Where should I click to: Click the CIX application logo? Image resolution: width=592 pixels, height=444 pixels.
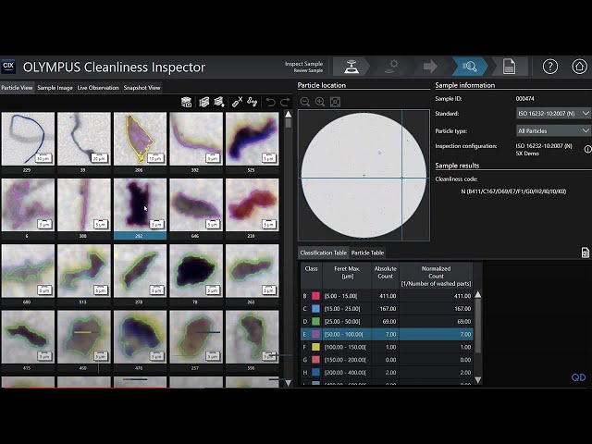click(x=8, y=67)
